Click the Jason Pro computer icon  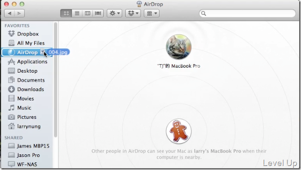click(11, 155)
